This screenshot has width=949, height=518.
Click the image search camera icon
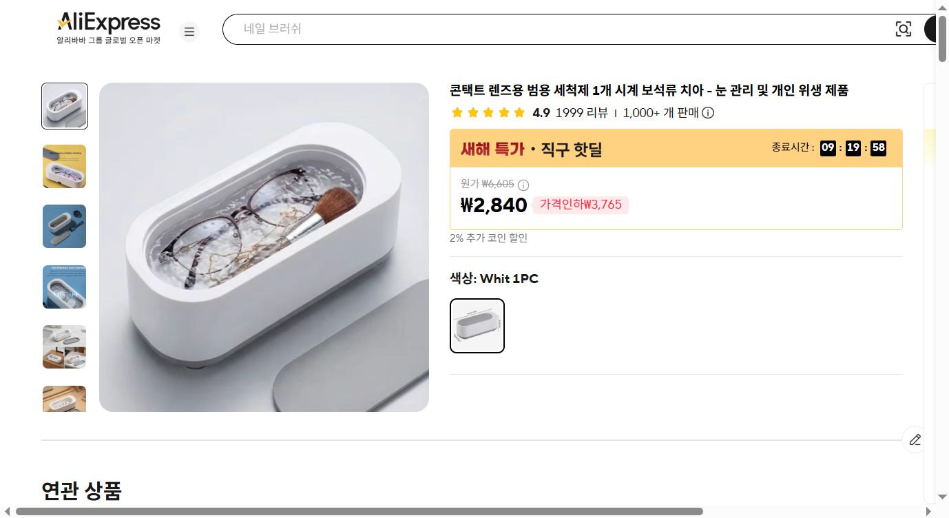[x=903, y=29]
